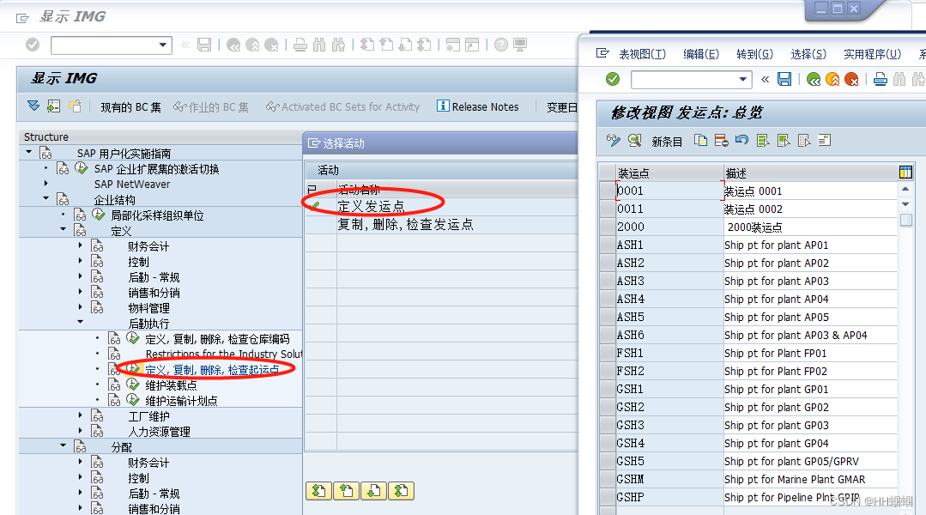
Task: Click the Copy As icon beside 新条目
Action: click(x=701, y=141)
